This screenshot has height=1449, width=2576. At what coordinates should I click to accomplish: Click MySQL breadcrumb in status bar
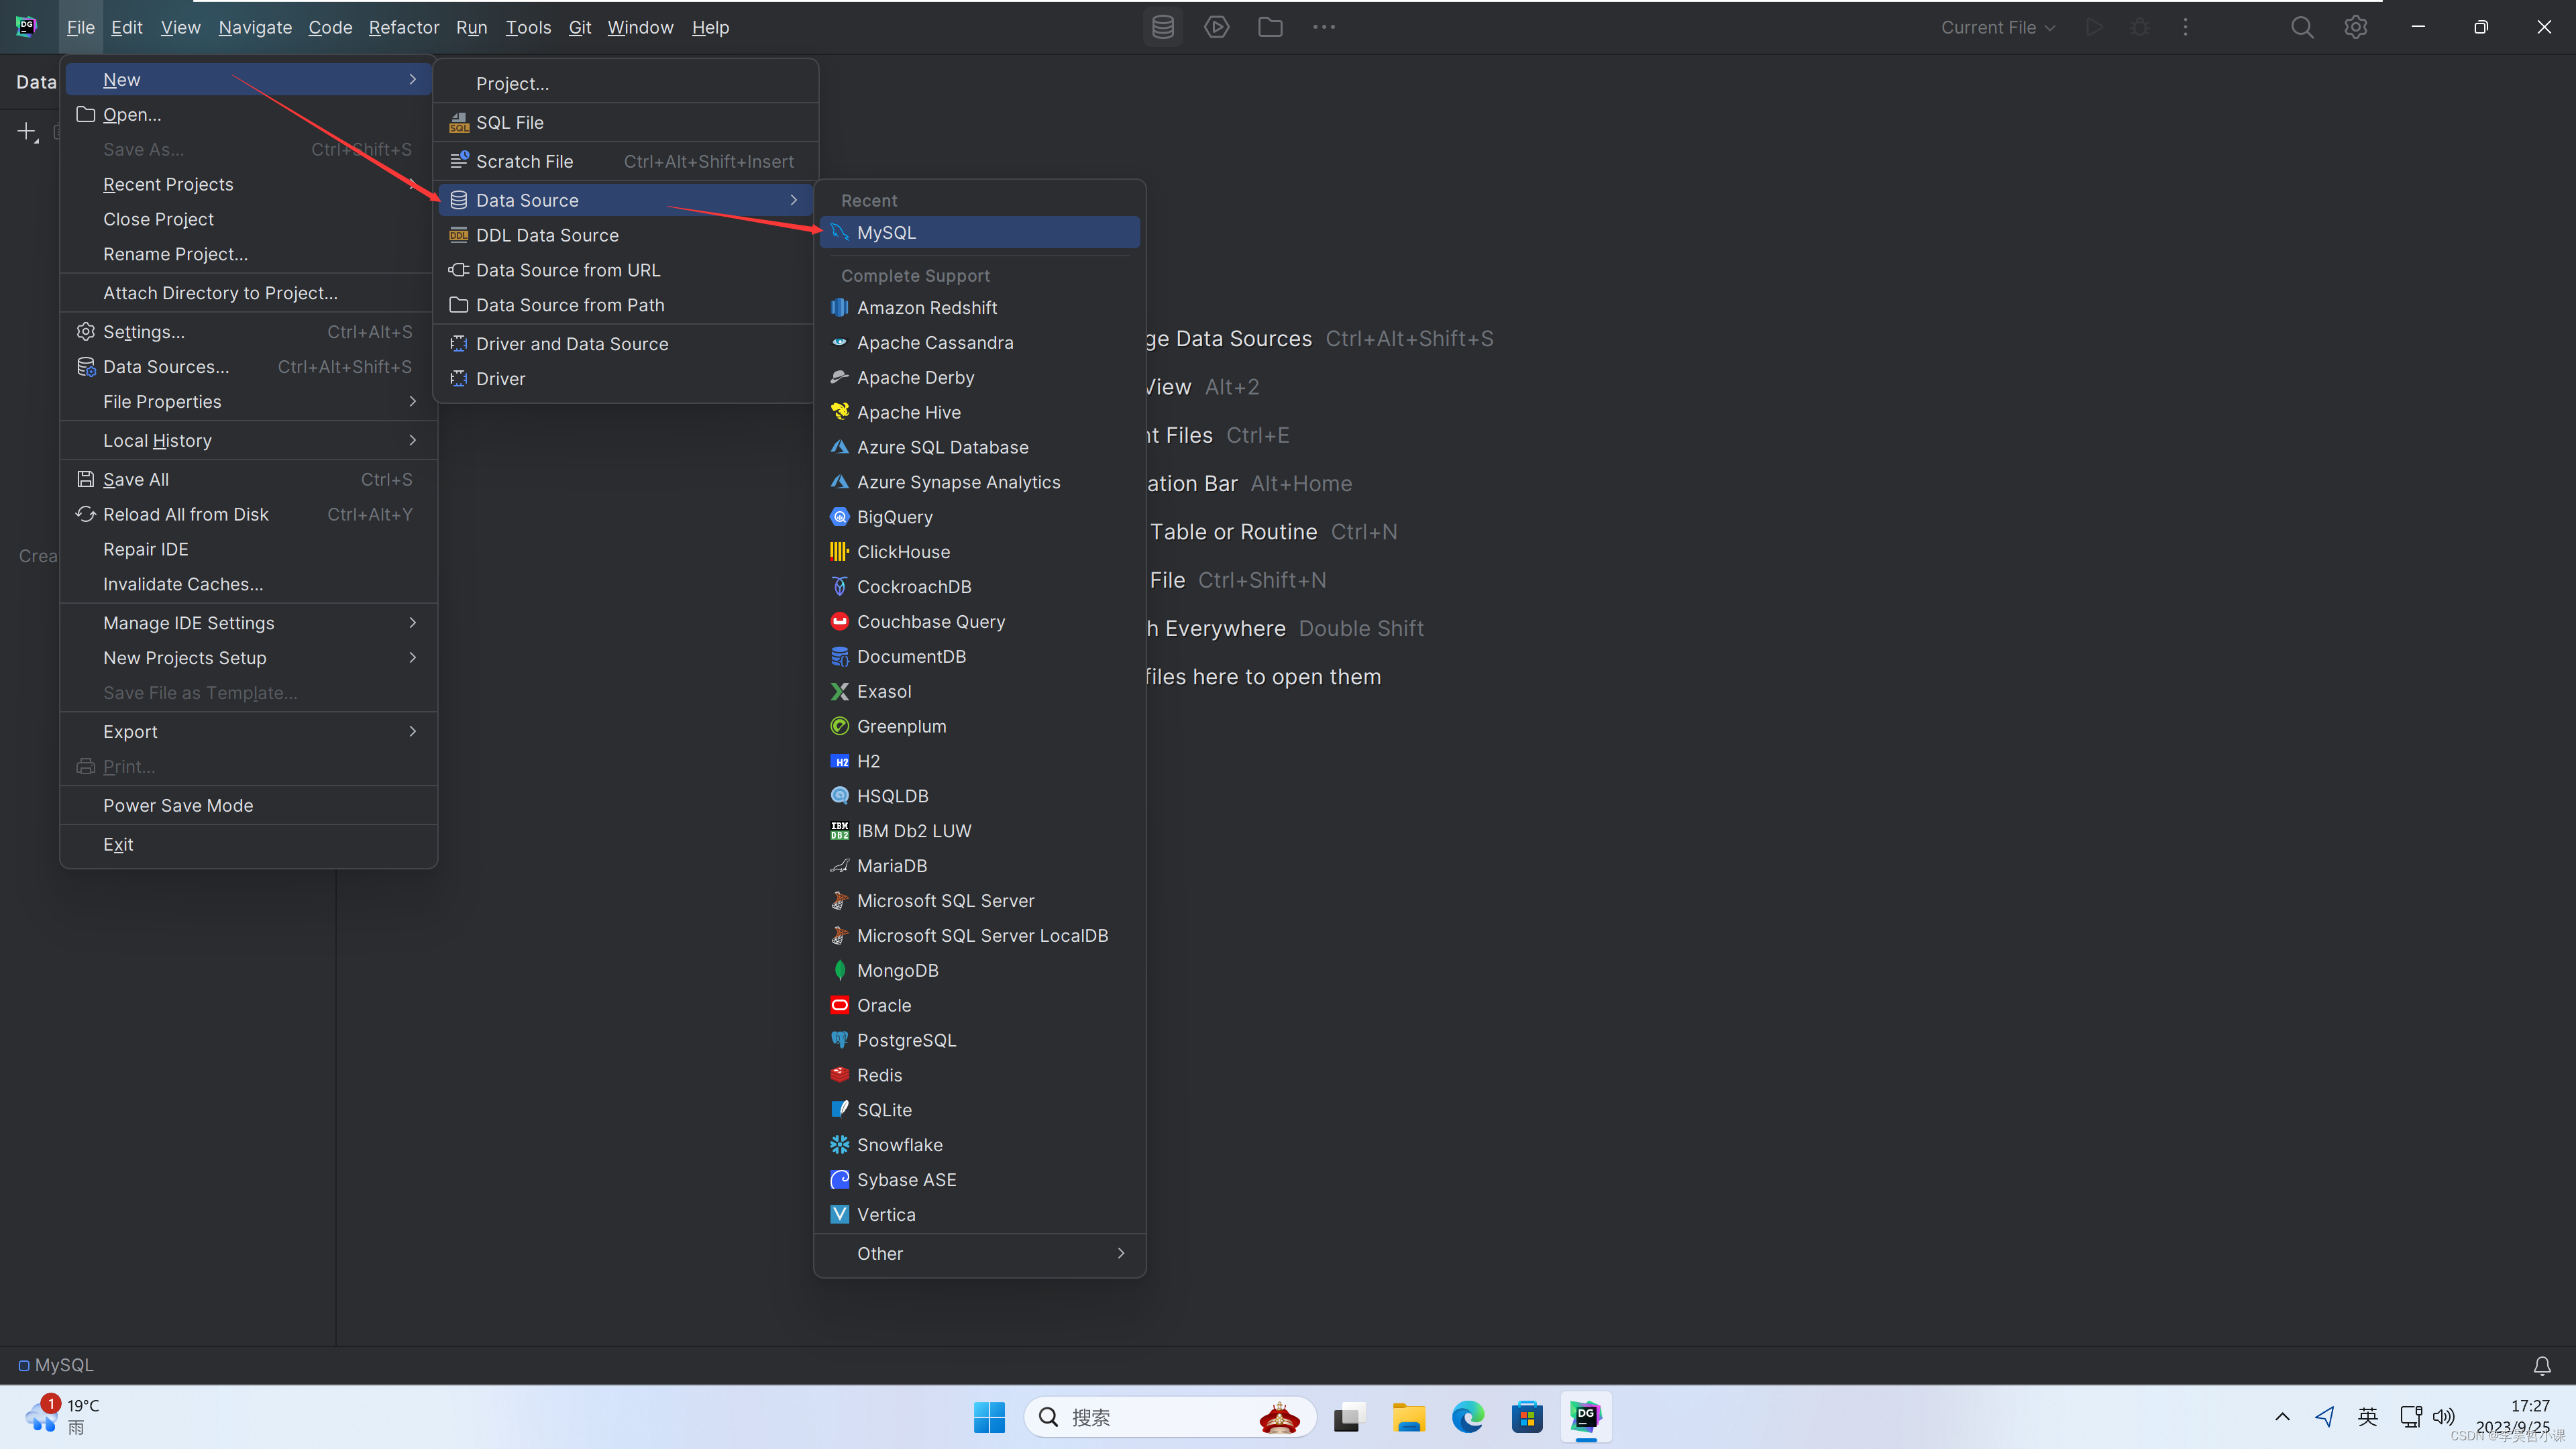click(x=56, y=1365)
